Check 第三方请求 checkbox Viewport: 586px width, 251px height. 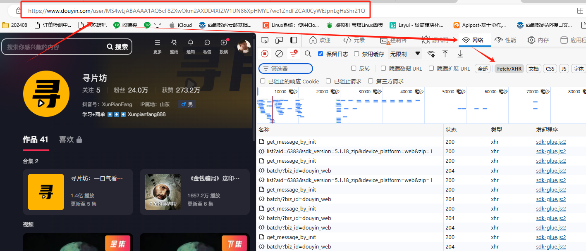[371, 81]
